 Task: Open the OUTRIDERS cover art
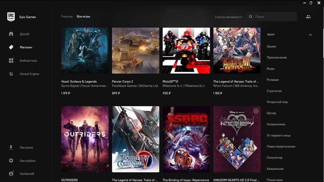pos(85,140)
